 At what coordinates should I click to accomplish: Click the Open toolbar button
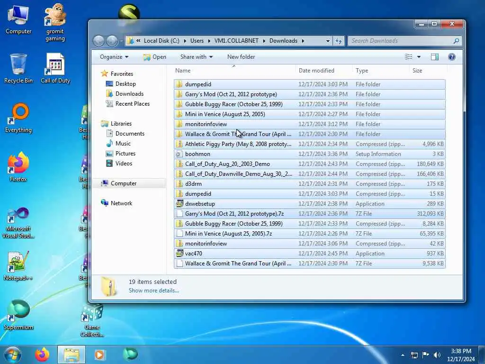point(155,57)
